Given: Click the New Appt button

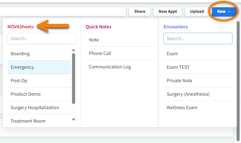Looking at the screenshot, I should pyautogui.click(x=168, y=11).
